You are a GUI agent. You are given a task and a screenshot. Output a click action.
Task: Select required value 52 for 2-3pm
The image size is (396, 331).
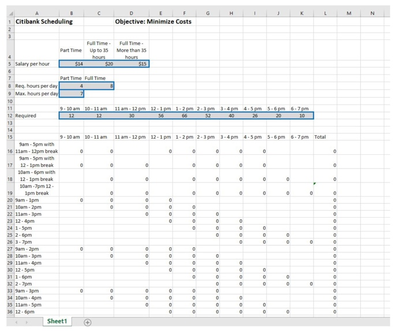pyautogui.click(x=208, y=116)
